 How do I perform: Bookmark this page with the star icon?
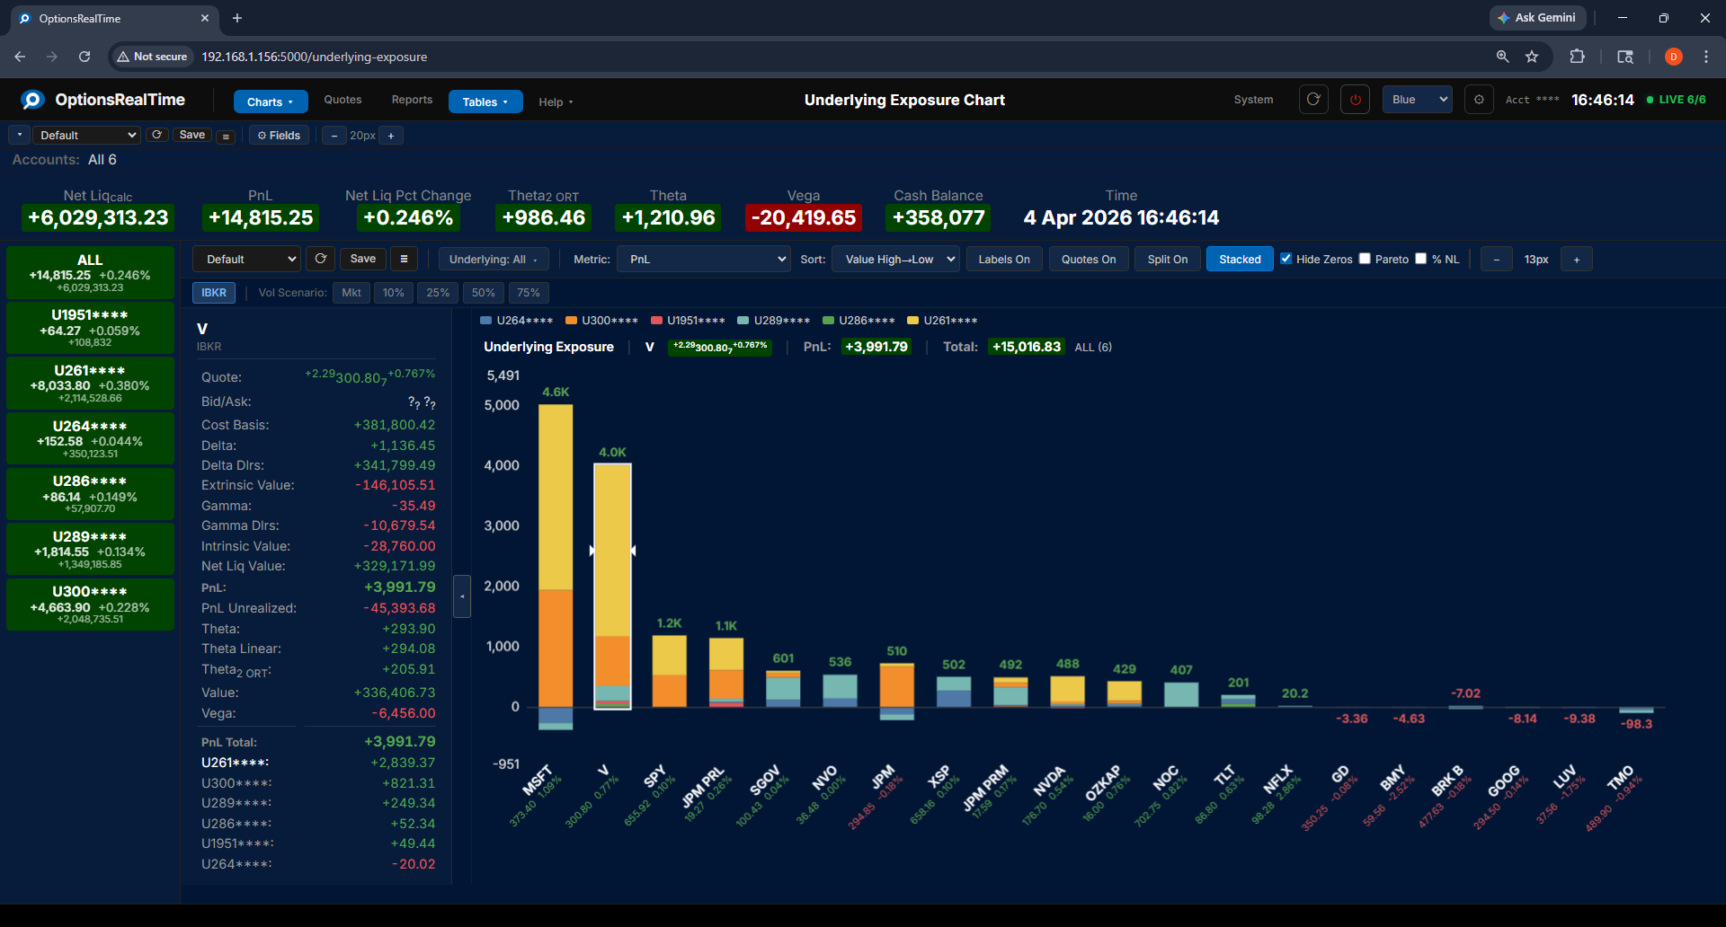coord(1532,57)
